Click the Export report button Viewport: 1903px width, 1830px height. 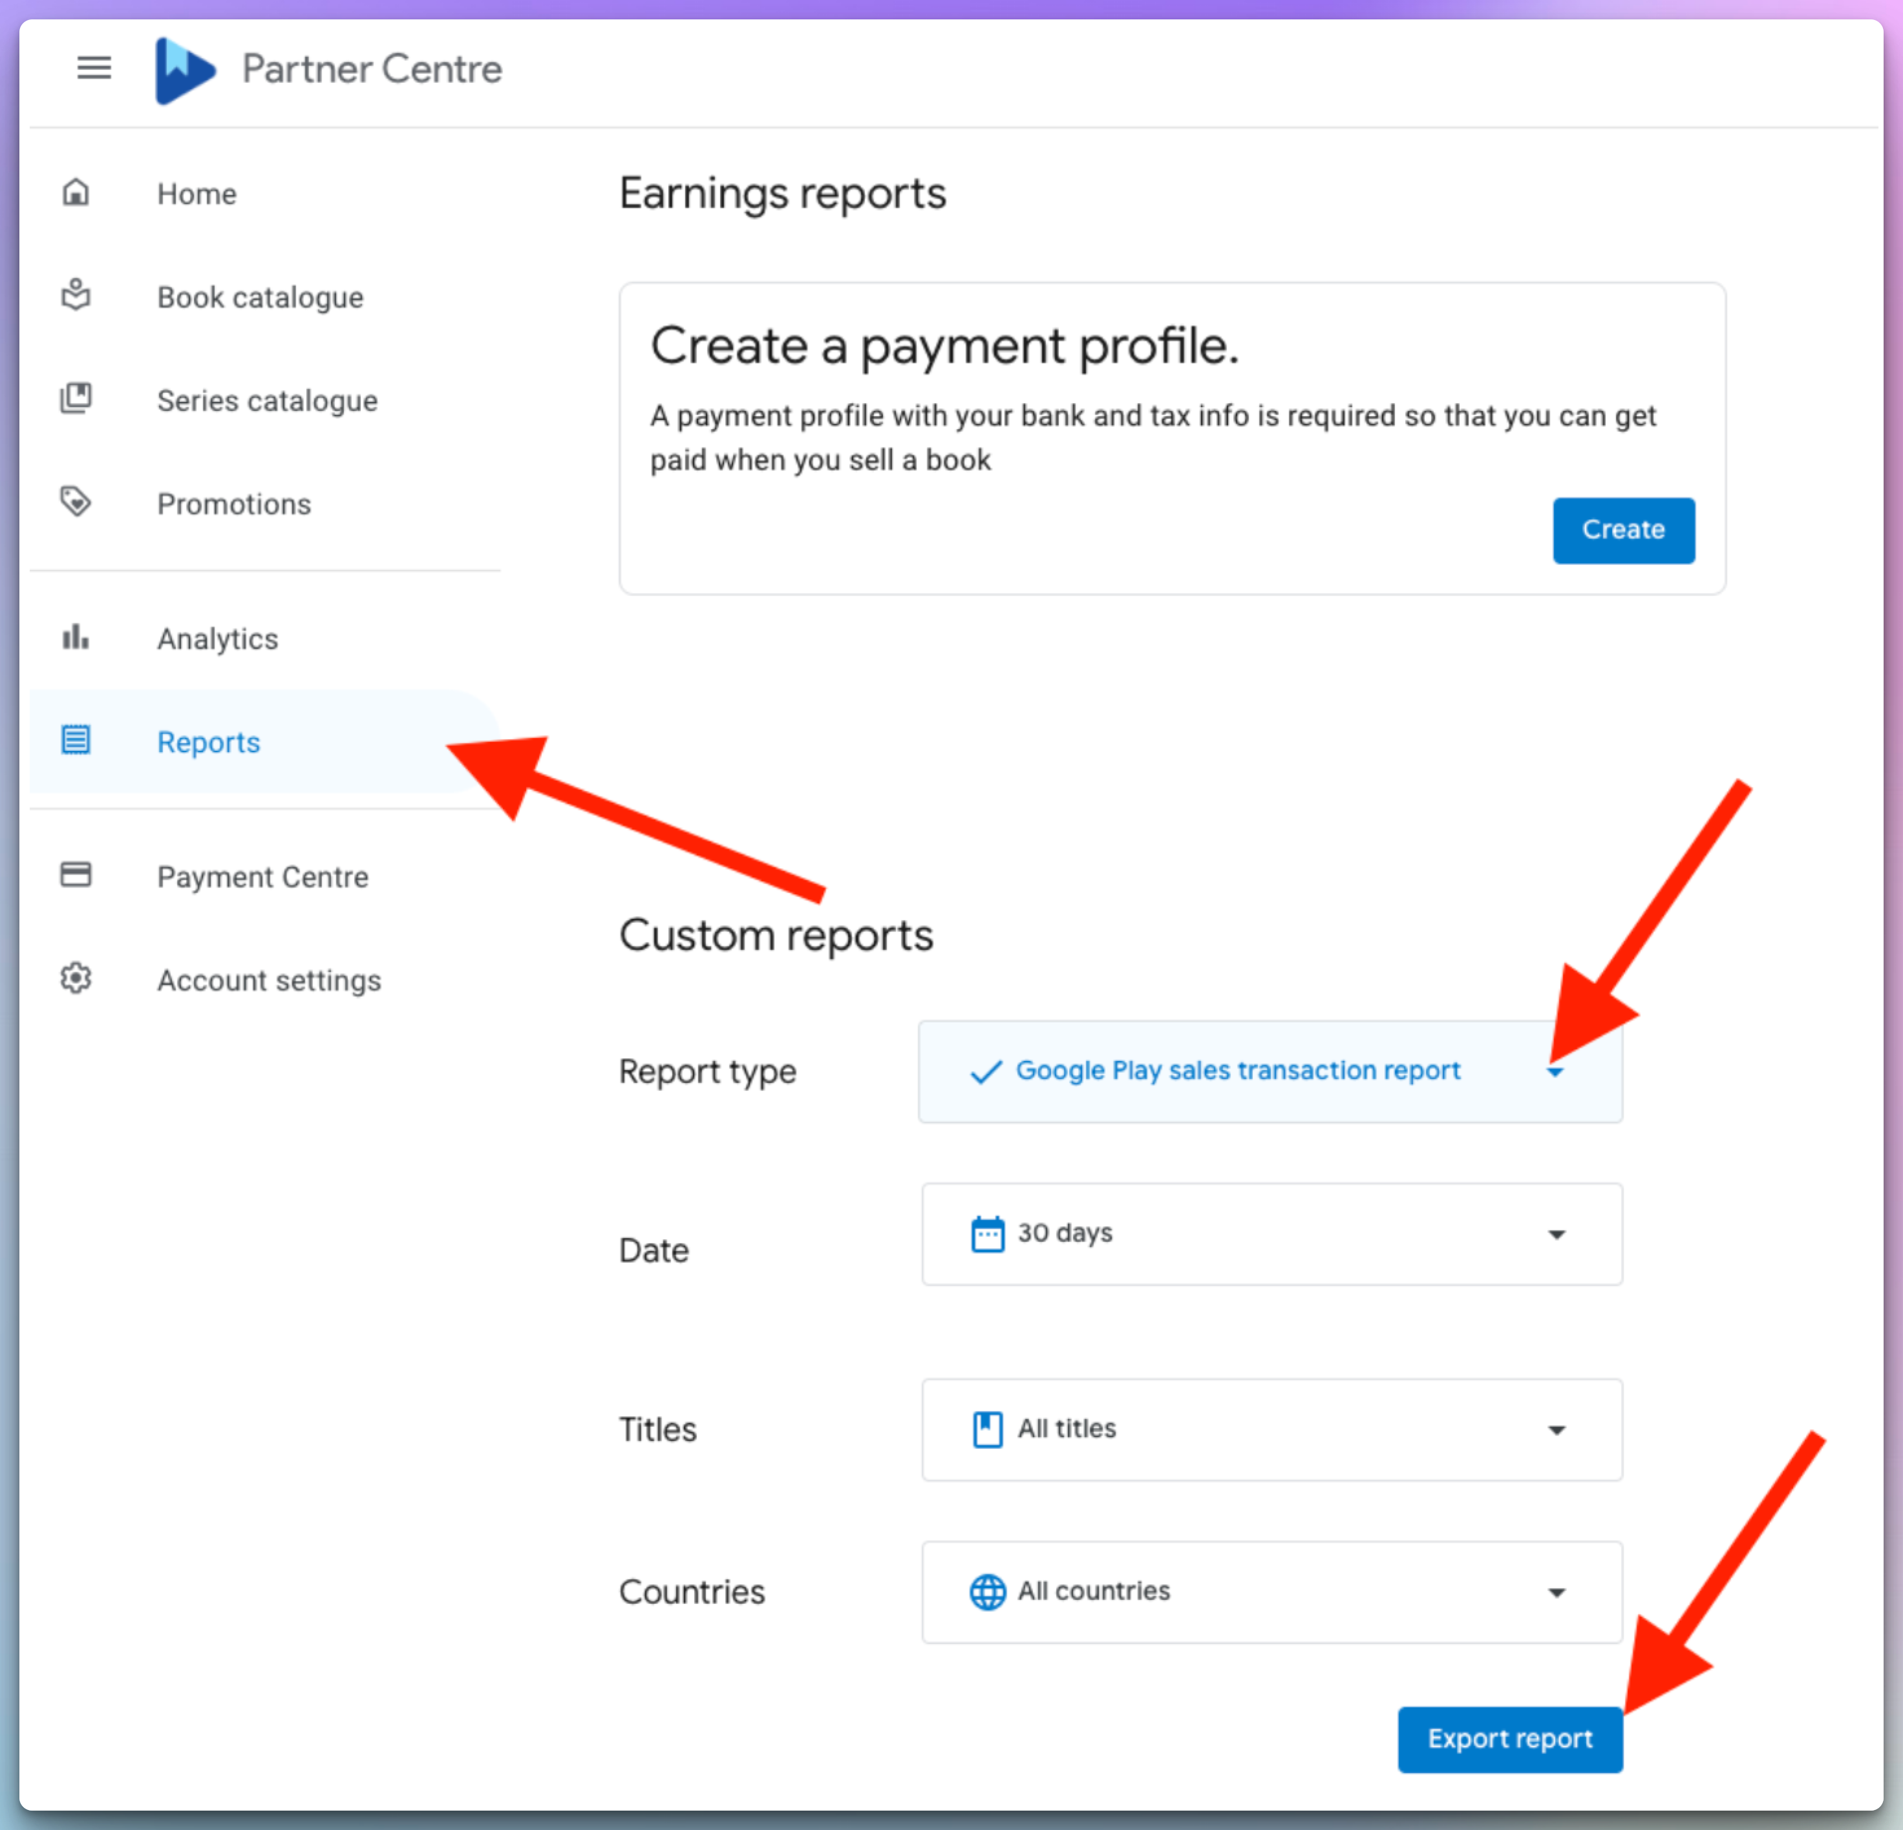coord(1510,1739)
